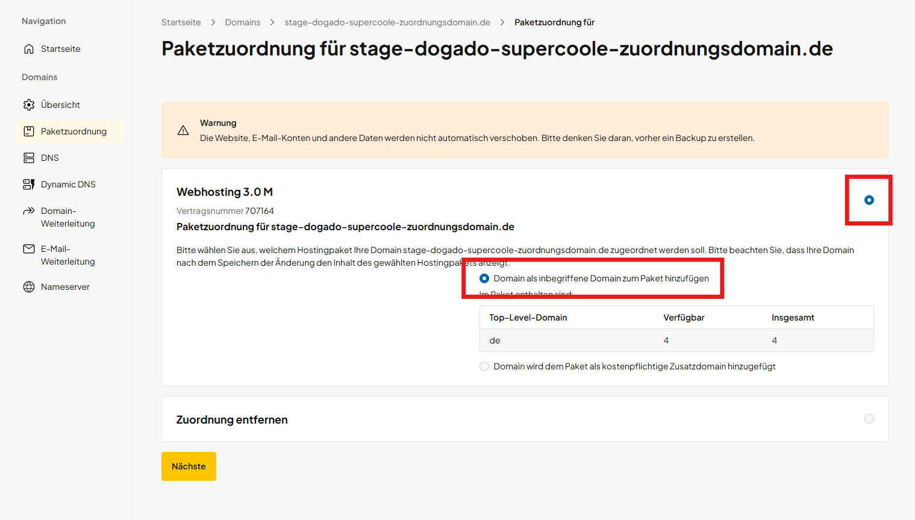Click the Nameserver globe icon
This screenshot has width=915, height=520.
click(29, 287)
